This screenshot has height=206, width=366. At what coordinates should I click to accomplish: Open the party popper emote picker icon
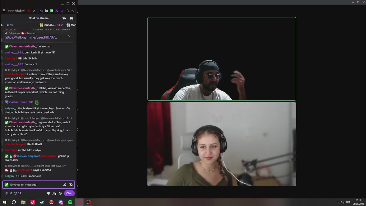[x=65, y=185]
